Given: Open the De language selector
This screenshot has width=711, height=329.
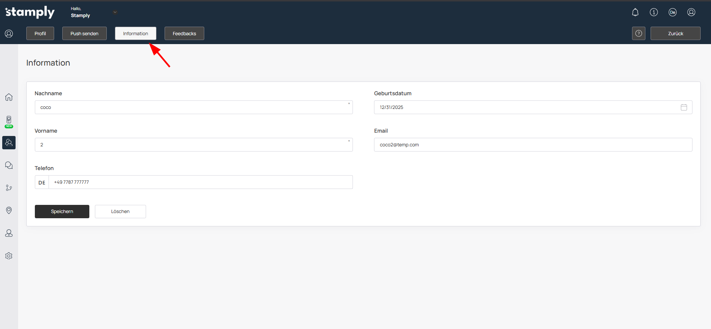Looking at the screenshot, I should click(672, 12).
